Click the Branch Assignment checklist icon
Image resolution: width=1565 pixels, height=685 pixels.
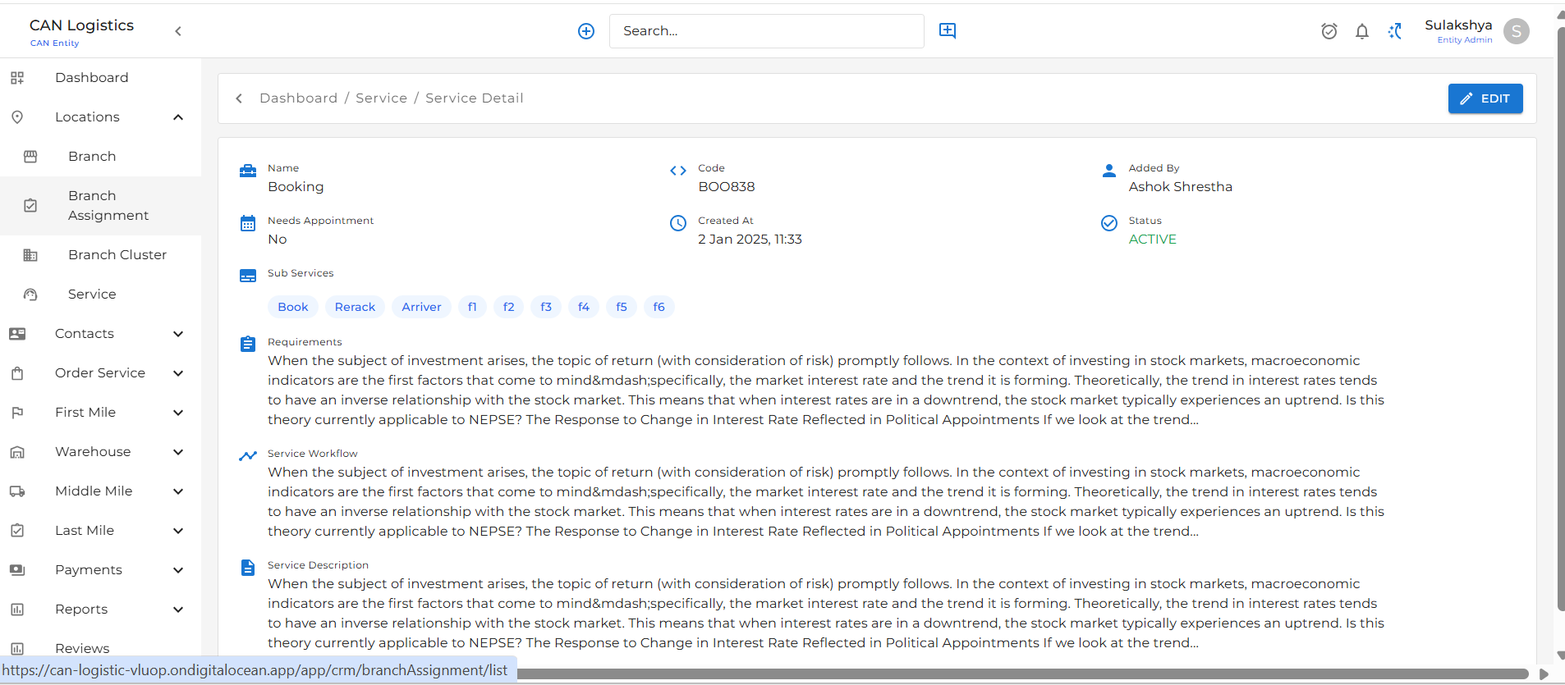30,206
